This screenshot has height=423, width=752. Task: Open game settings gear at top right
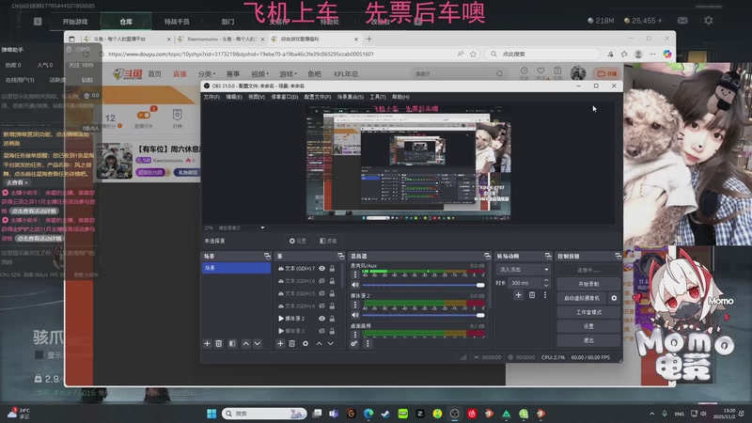(x=709, y=21)
